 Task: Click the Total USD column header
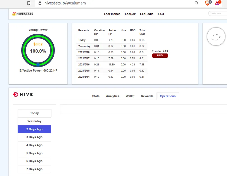coord(142,32)
